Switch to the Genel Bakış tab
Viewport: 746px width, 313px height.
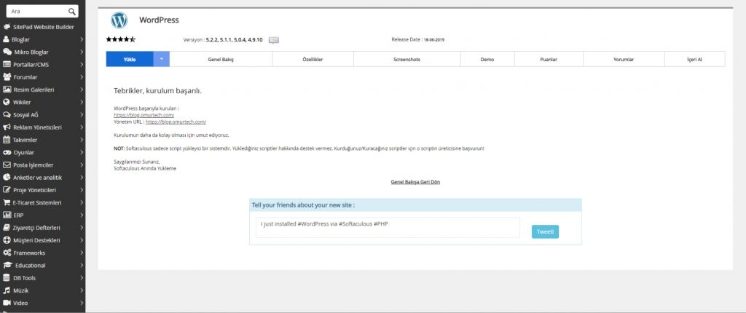221,60
